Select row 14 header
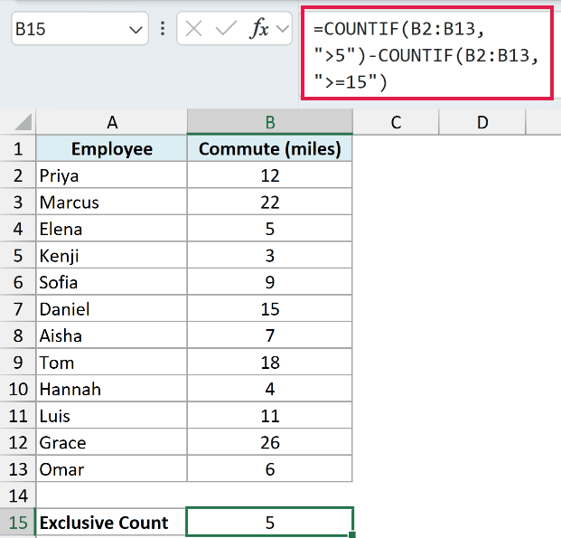561x538 pixels. (18, 496)
